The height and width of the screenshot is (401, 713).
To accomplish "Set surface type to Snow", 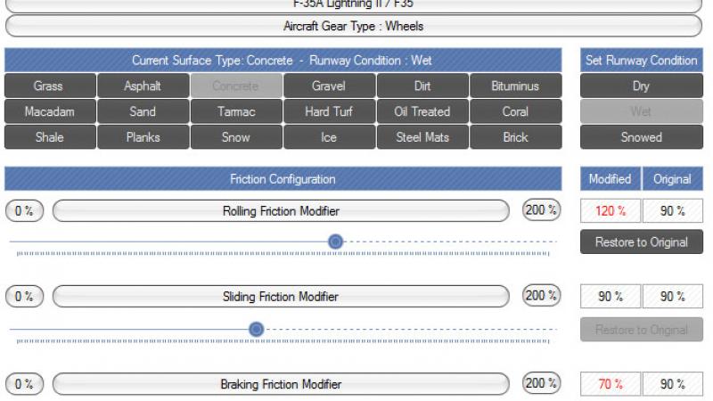I will pyautogui.click(x=236, y=137).
